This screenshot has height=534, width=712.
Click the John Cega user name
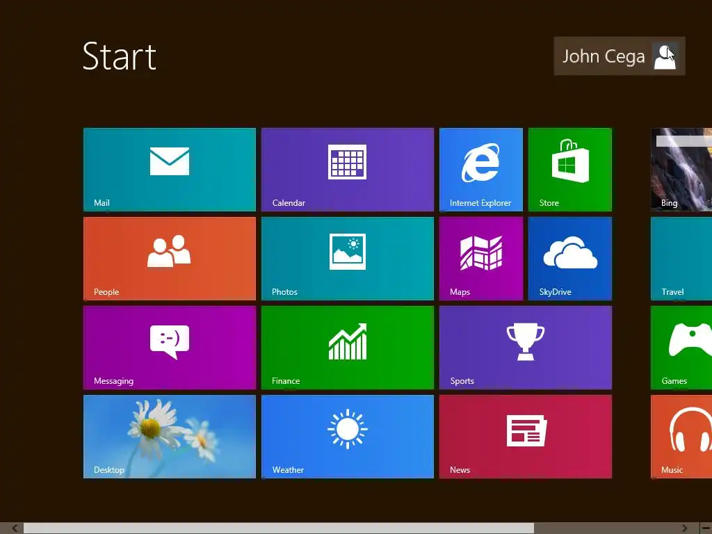point(604,56)
